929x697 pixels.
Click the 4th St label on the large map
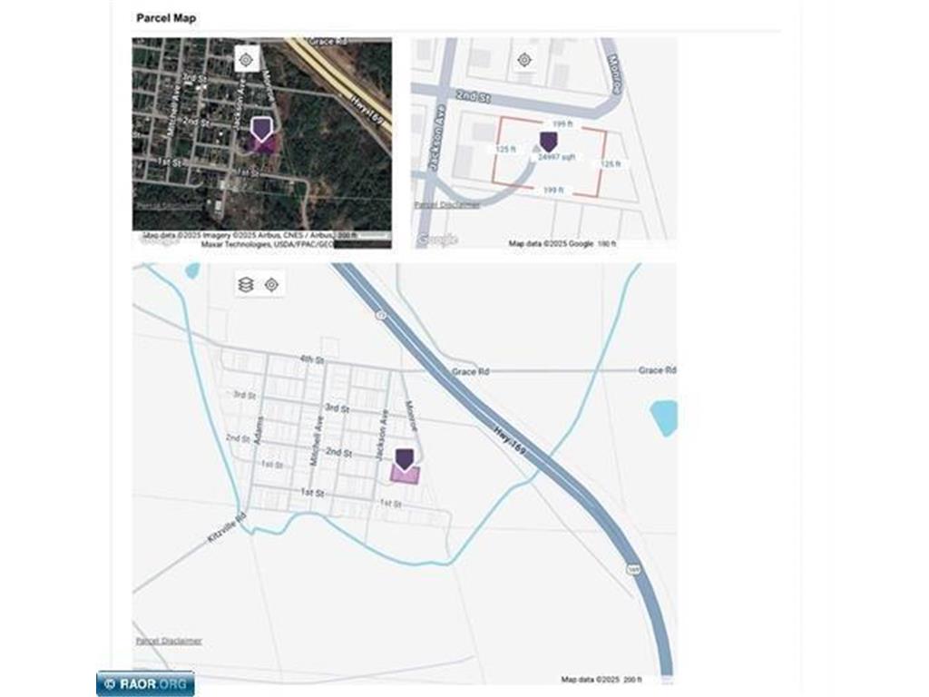[x=312, y=360]
